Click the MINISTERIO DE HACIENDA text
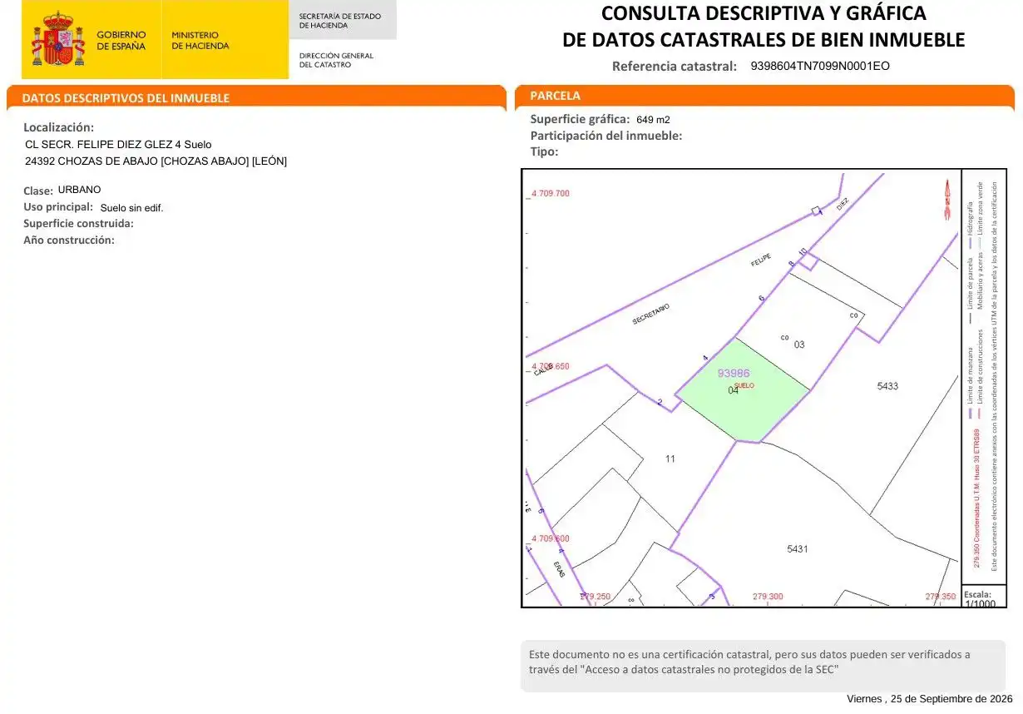This screenshot has width=1023, height=714. (x=200, y=40)
